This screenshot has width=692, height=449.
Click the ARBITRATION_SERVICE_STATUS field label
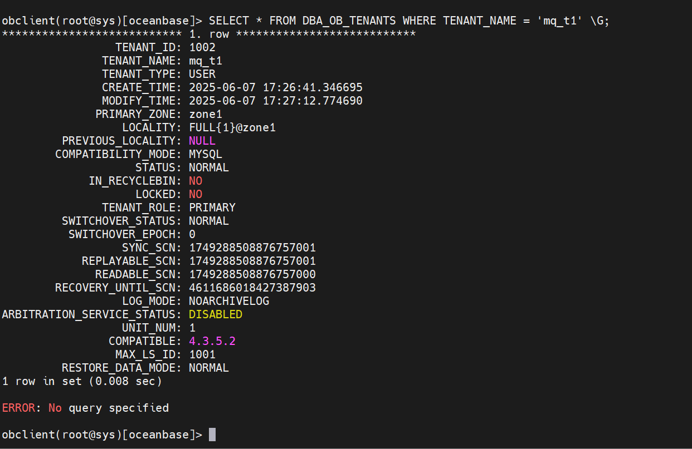pos(92,314)
